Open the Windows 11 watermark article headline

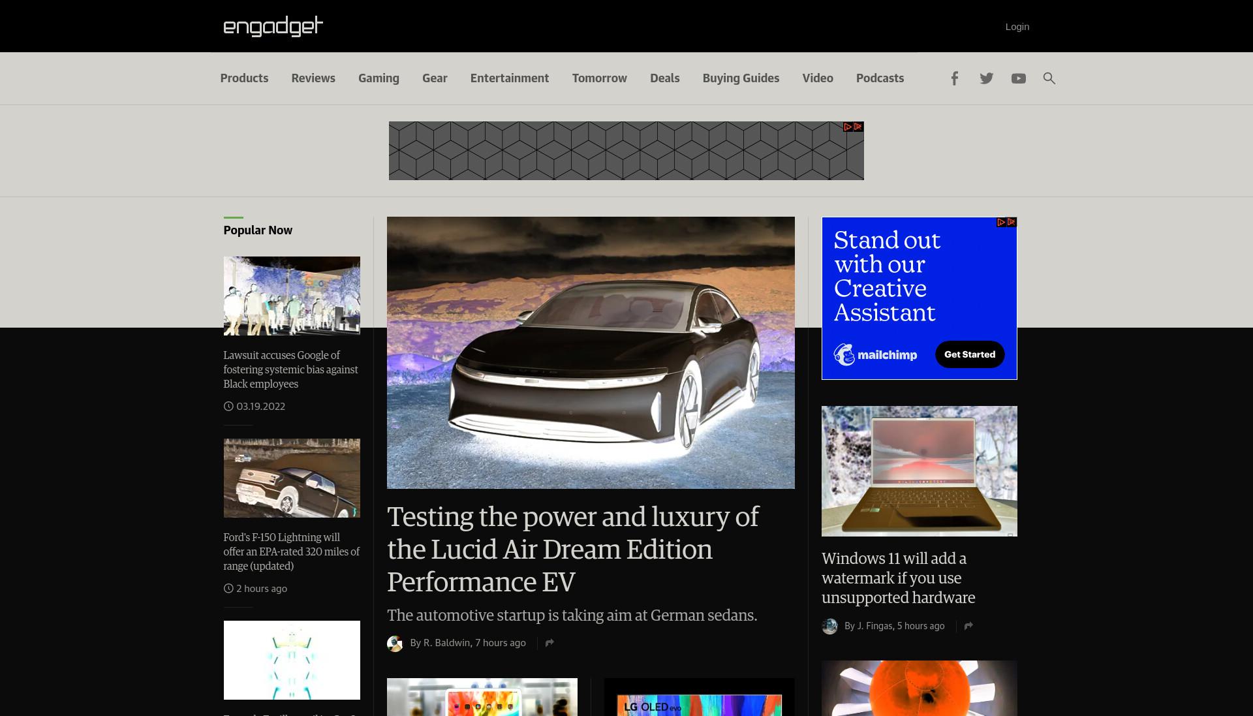pos(899,578)
